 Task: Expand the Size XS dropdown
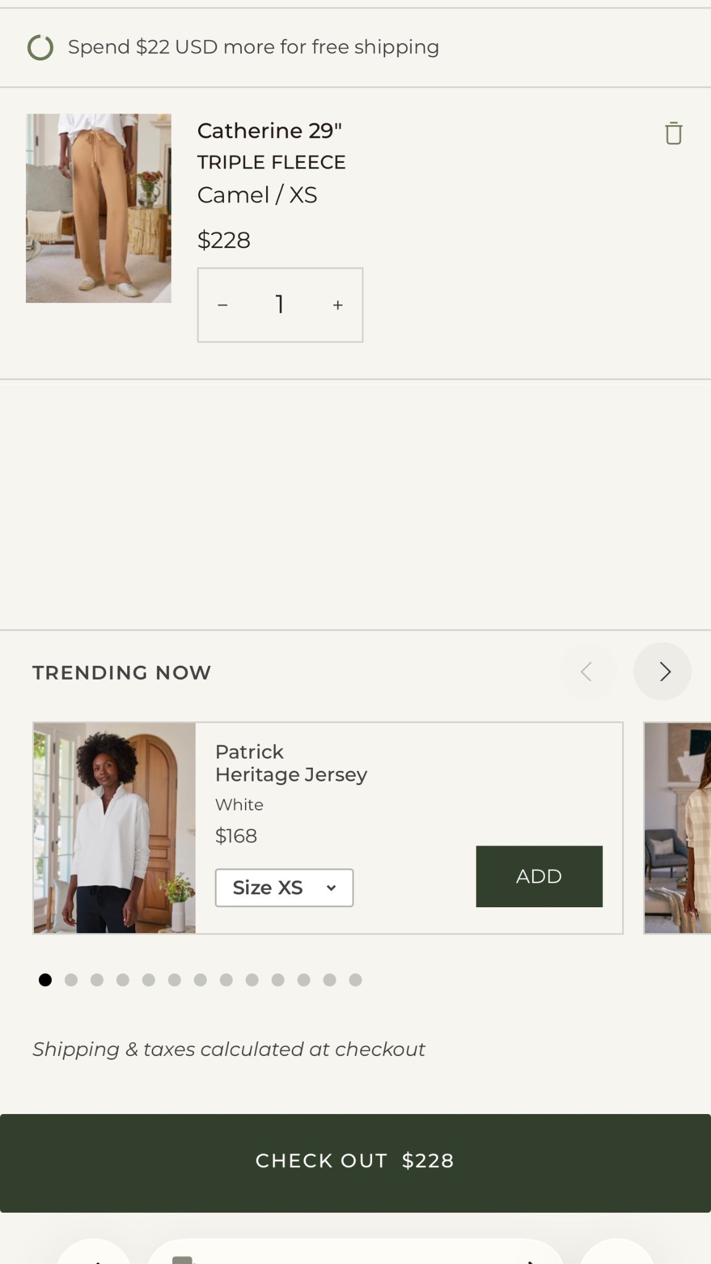click(284, 888)
